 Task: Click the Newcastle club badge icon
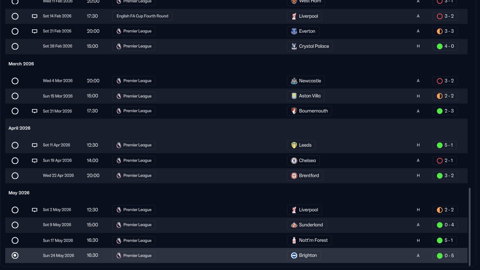[x=294, y=81]
